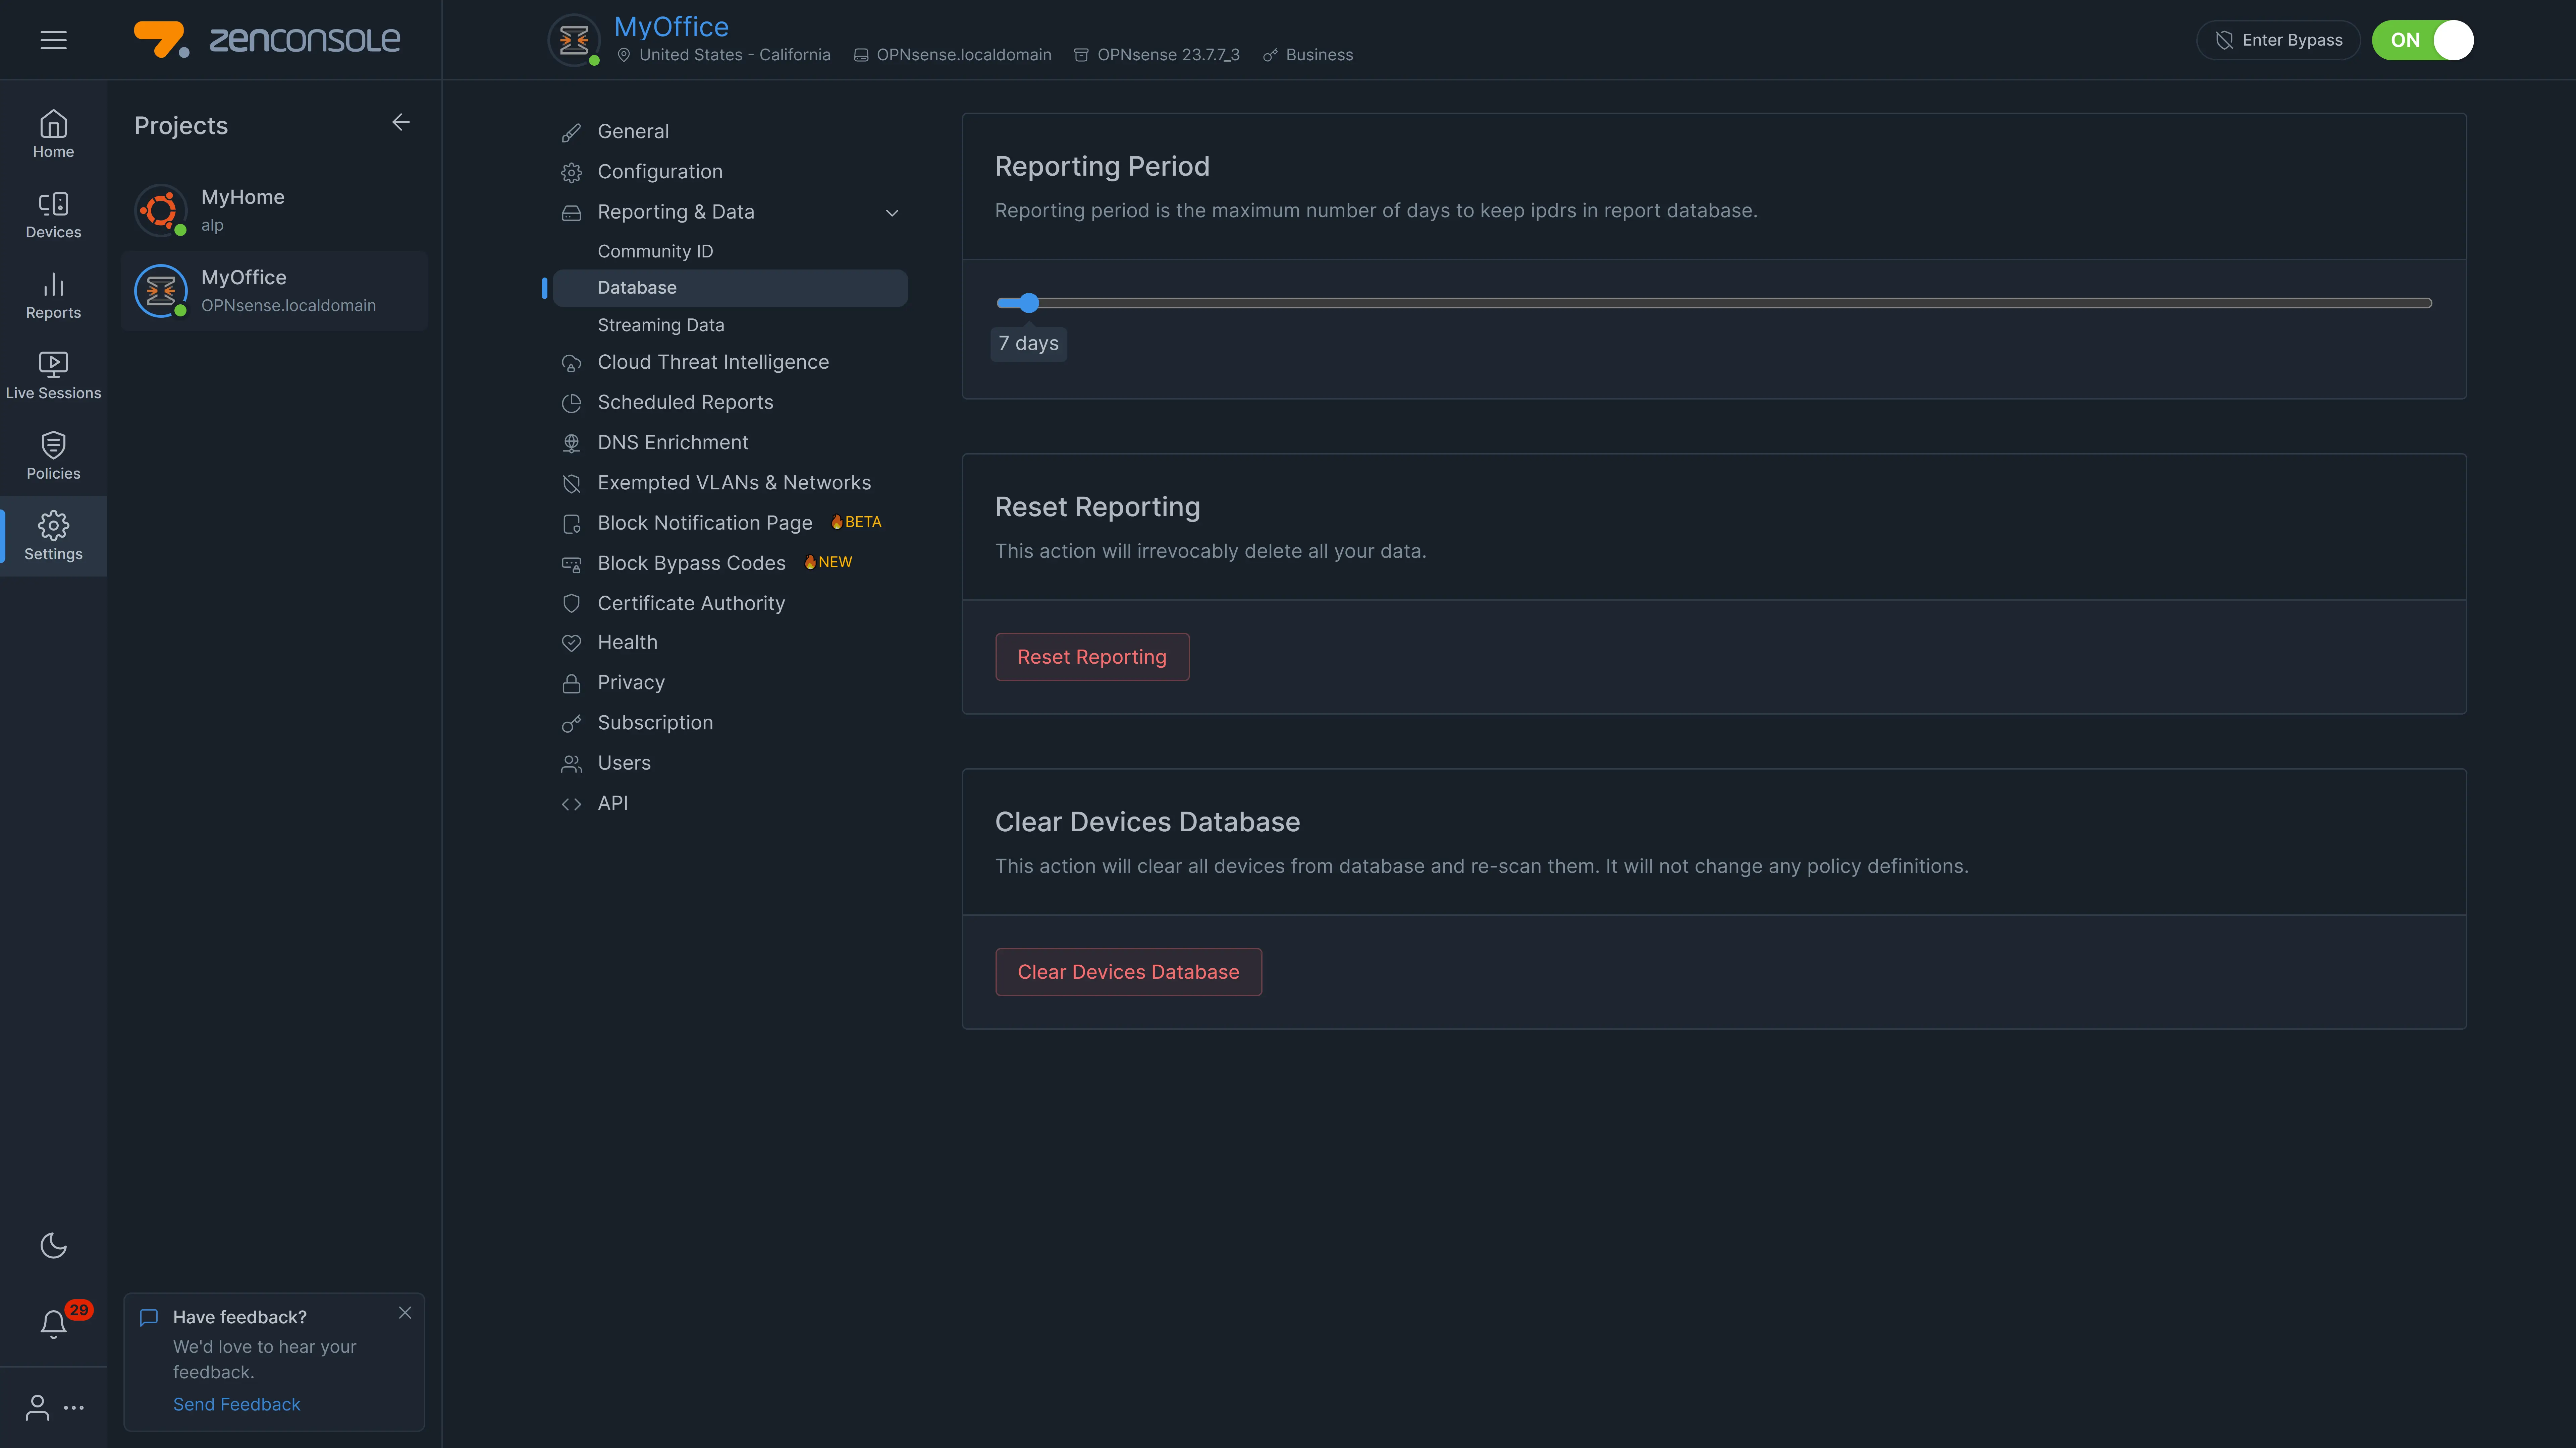Click the Health heart icon

click(571, 644)
